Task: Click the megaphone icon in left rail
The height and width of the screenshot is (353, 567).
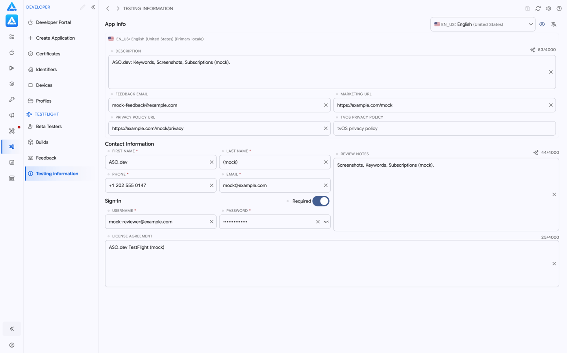Action: coord(12,115)
